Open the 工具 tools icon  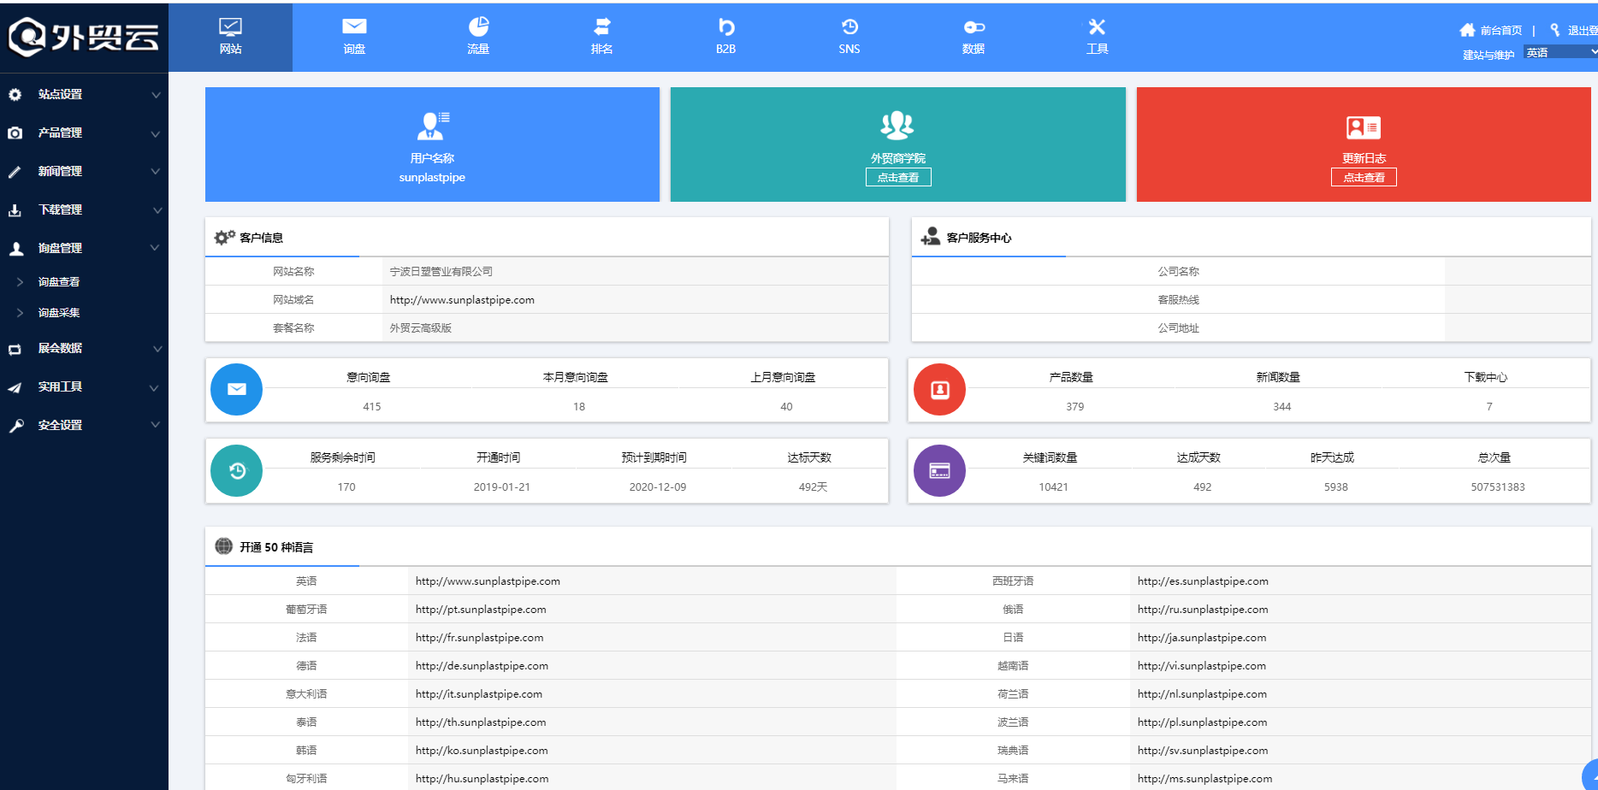pyautogui.click(x=1097, y=27)
